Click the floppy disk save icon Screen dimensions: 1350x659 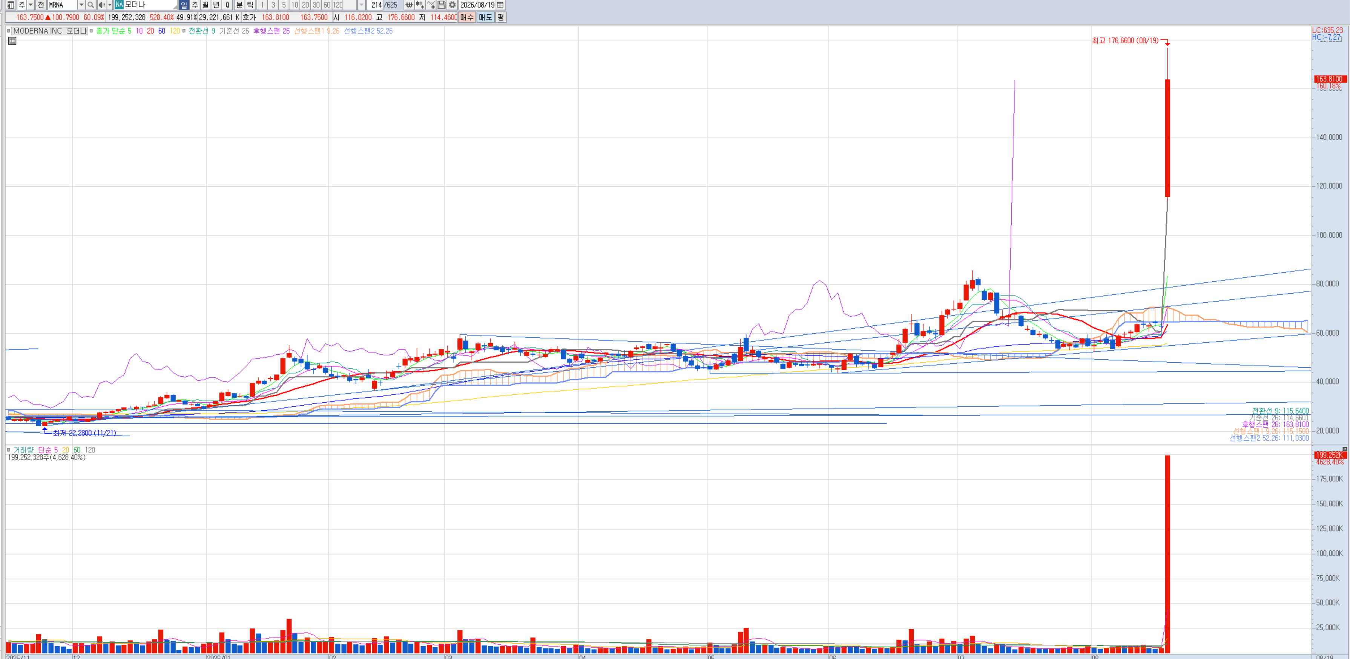pos(442,5)
